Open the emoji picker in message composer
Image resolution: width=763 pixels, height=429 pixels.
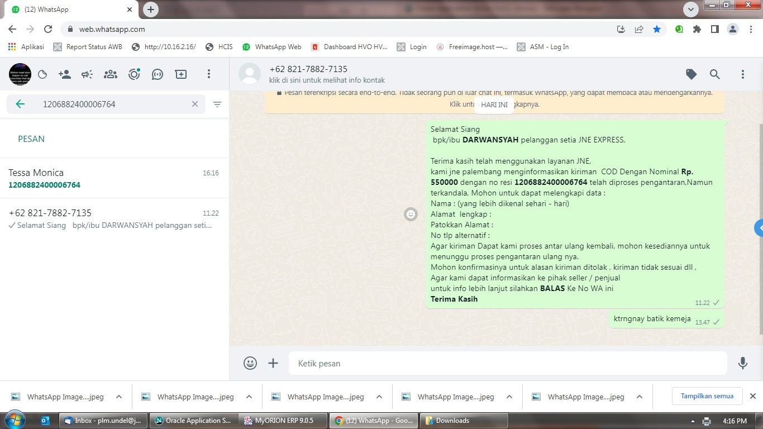250,363
